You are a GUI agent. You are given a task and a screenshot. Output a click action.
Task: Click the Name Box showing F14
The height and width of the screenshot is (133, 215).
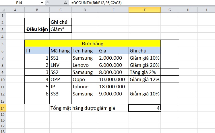click(20, 3)
